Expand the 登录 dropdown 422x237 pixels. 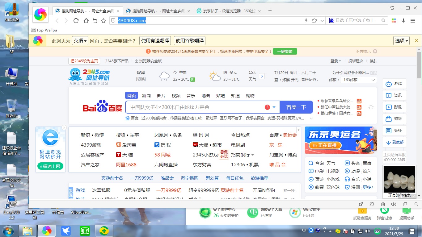click(335, 61)
